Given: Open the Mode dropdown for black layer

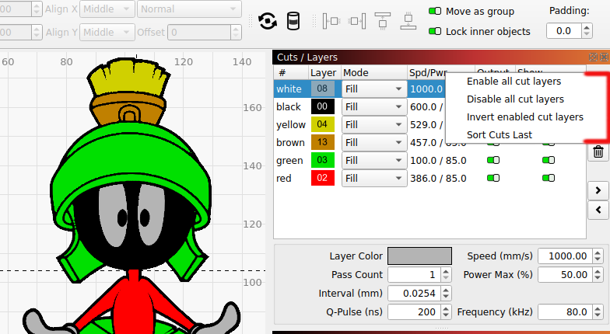Looking at the screenshot, I should [x=373, y=106].
